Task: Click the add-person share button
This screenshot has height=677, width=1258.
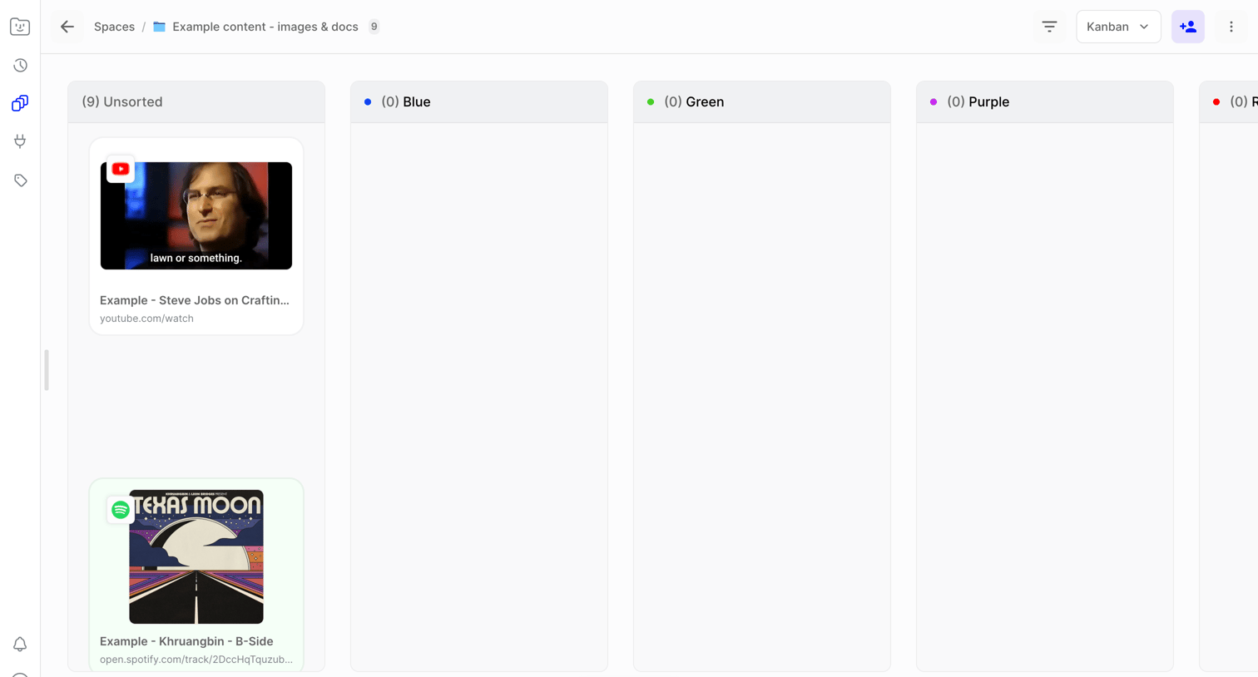Action: [1188, 27]
